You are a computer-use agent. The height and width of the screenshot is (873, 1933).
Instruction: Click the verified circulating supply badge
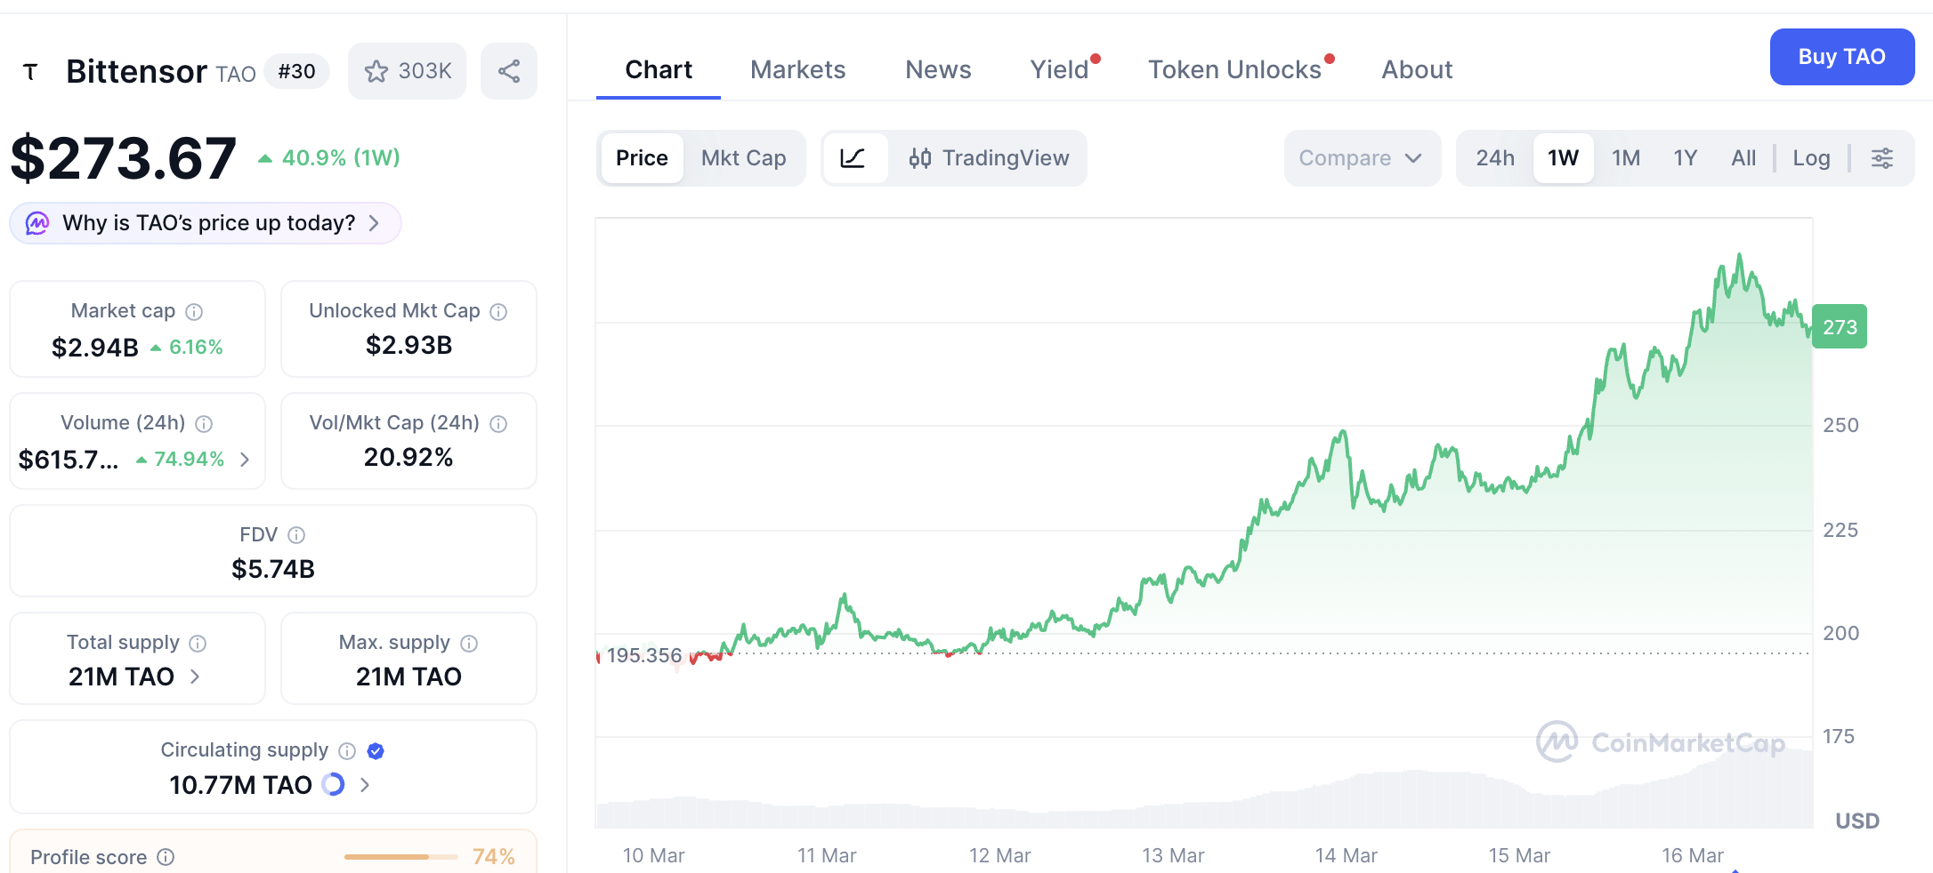pyautogui.click(x=376, y=751)
